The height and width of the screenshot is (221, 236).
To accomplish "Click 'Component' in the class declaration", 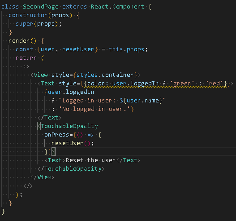I will coord(128,7).
